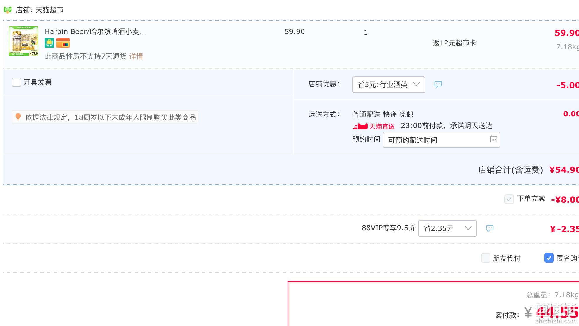Click the quantity value 1

366,32
